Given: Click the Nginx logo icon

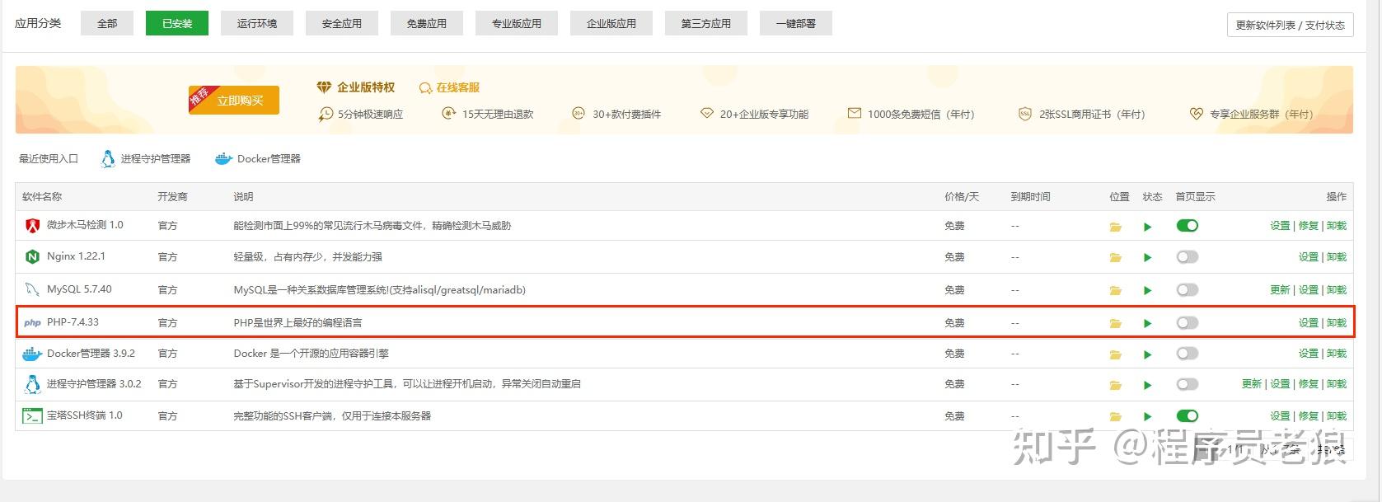Looking at the screenshot, I should [32, 256].
